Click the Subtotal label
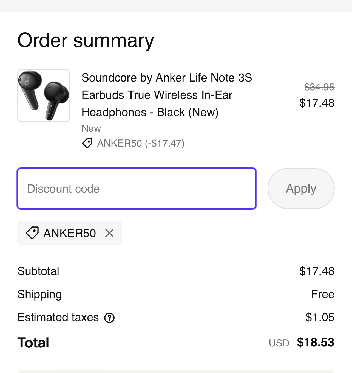Image resolution: width=352 pixels, height=373 pixels. pyautogui.click(x=38, y=271)
